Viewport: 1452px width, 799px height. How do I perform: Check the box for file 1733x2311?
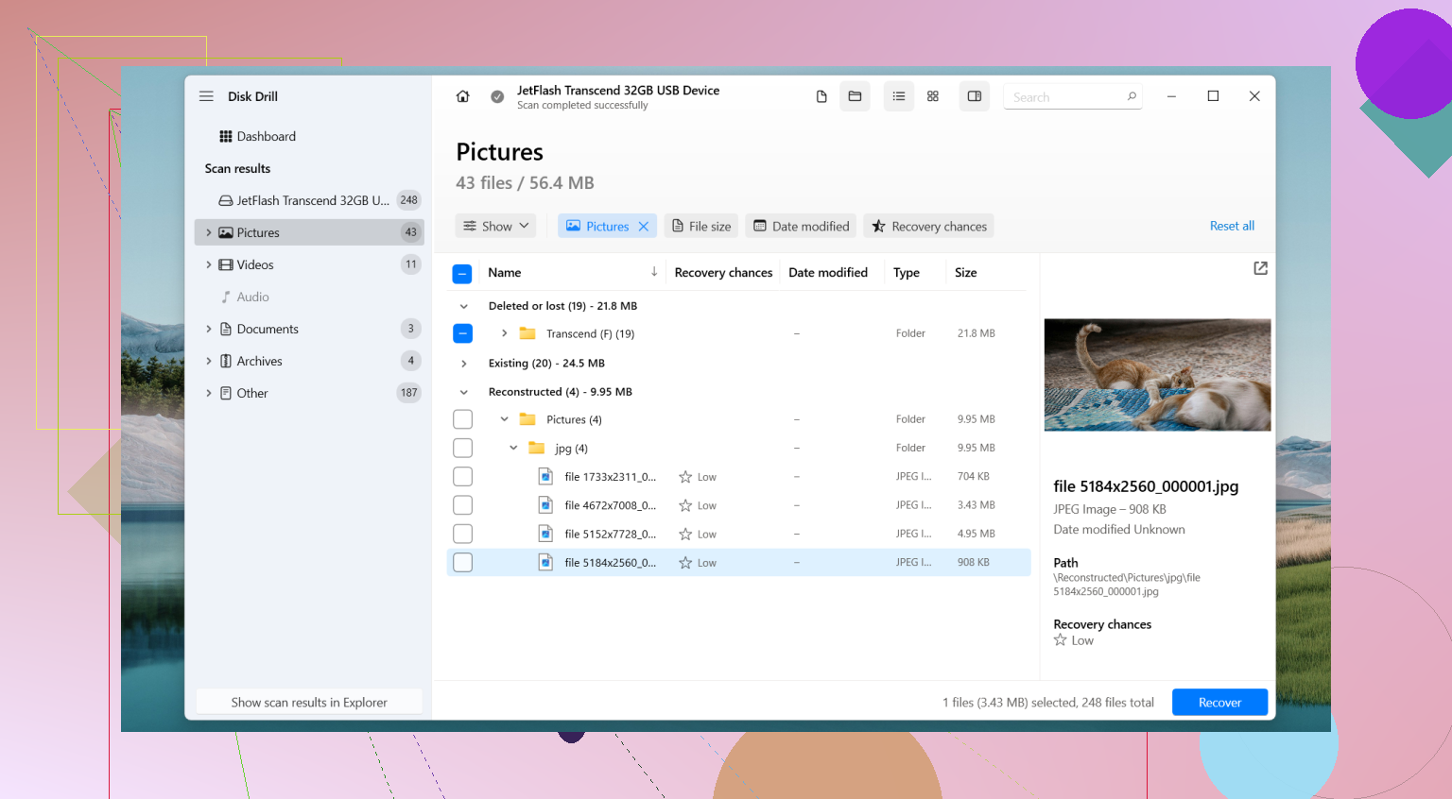pos(462,477)
